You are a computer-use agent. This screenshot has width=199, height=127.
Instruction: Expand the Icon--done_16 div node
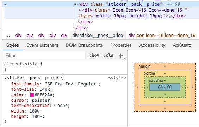[80, 10]
